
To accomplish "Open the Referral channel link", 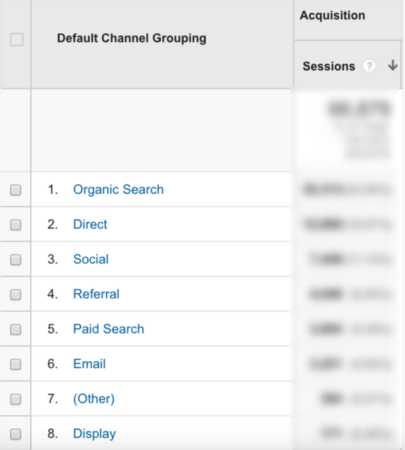I will (x=96, y=294).
